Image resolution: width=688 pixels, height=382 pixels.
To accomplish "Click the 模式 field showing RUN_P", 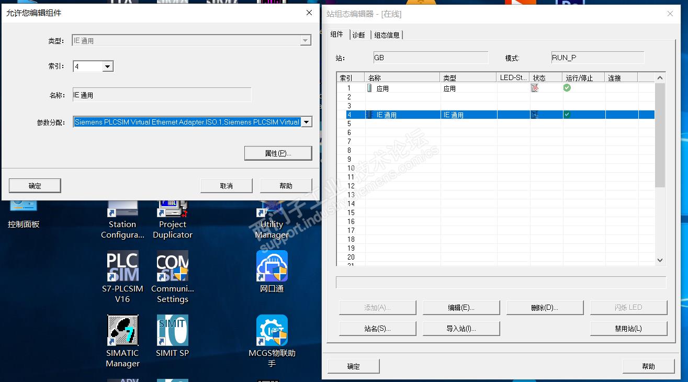I will click(597, 58).
